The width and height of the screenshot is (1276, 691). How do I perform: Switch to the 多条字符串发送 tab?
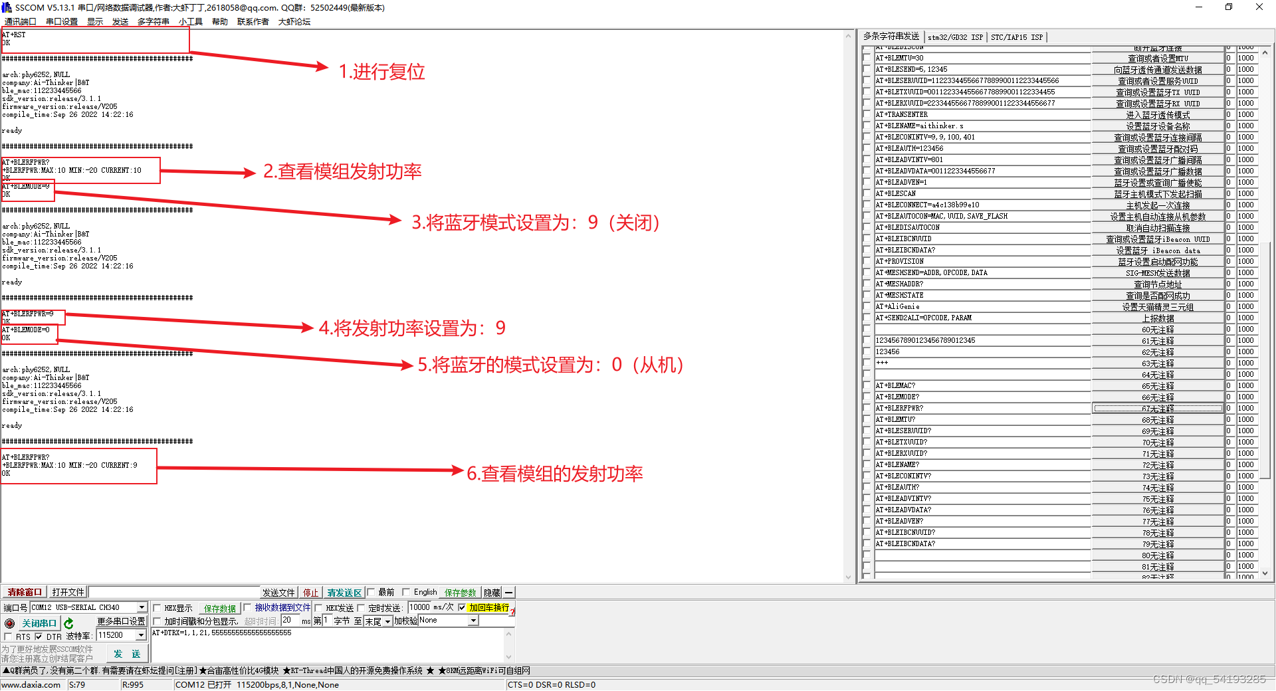[891, 36]
